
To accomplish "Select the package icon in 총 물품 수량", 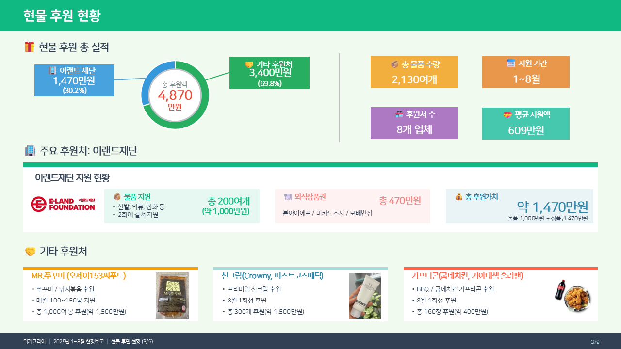I will (395, 64).
